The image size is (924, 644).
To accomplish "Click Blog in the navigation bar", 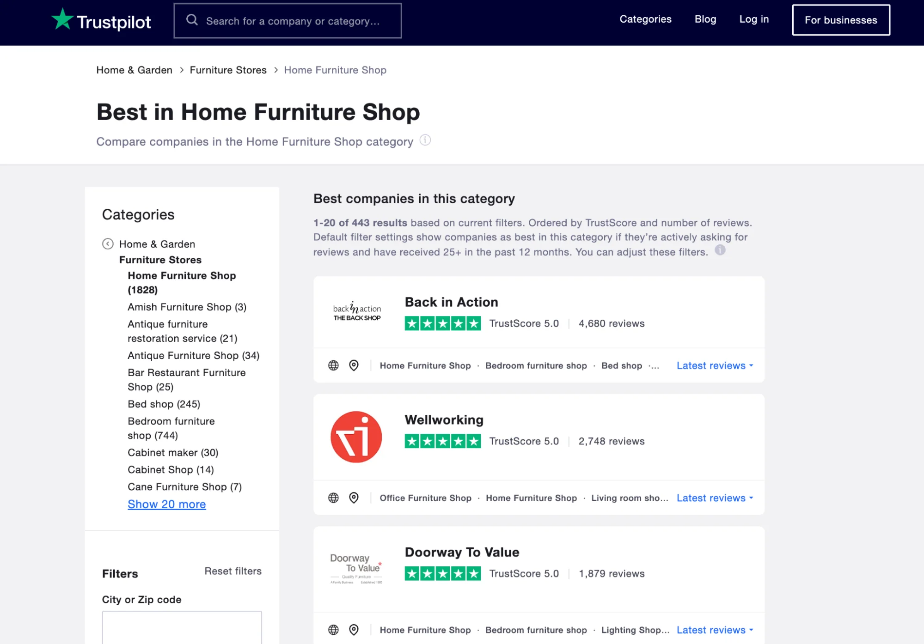I will 705,19.
